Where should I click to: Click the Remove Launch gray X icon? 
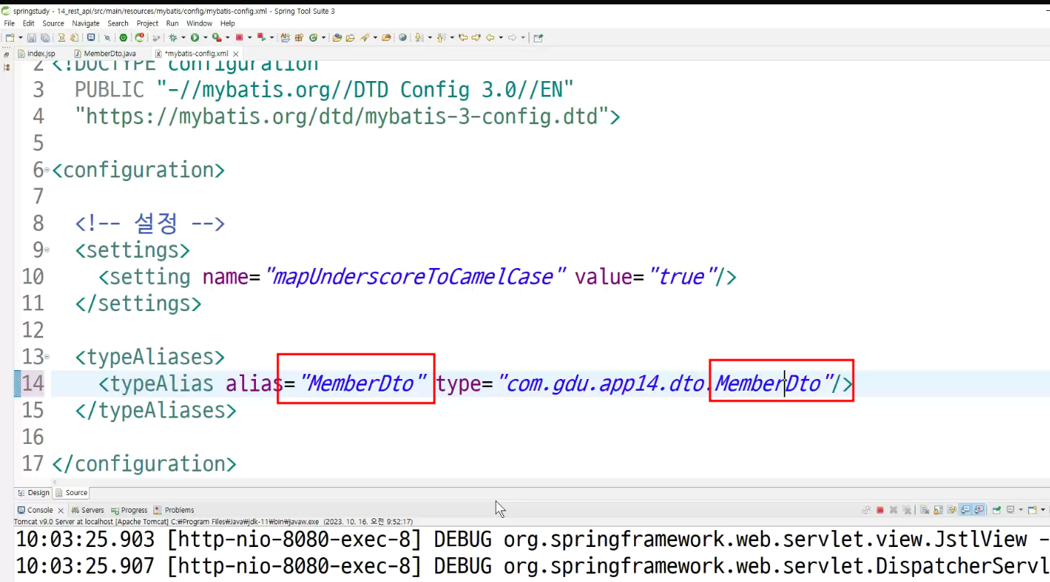click(x=894, y=510)
